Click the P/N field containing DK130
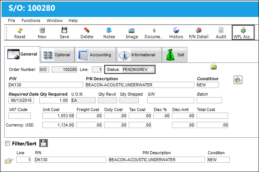 [46, 85]
